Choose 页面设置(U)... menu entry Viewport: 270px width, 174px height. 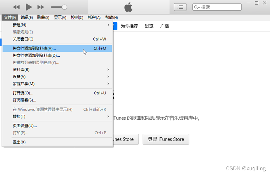57,126
